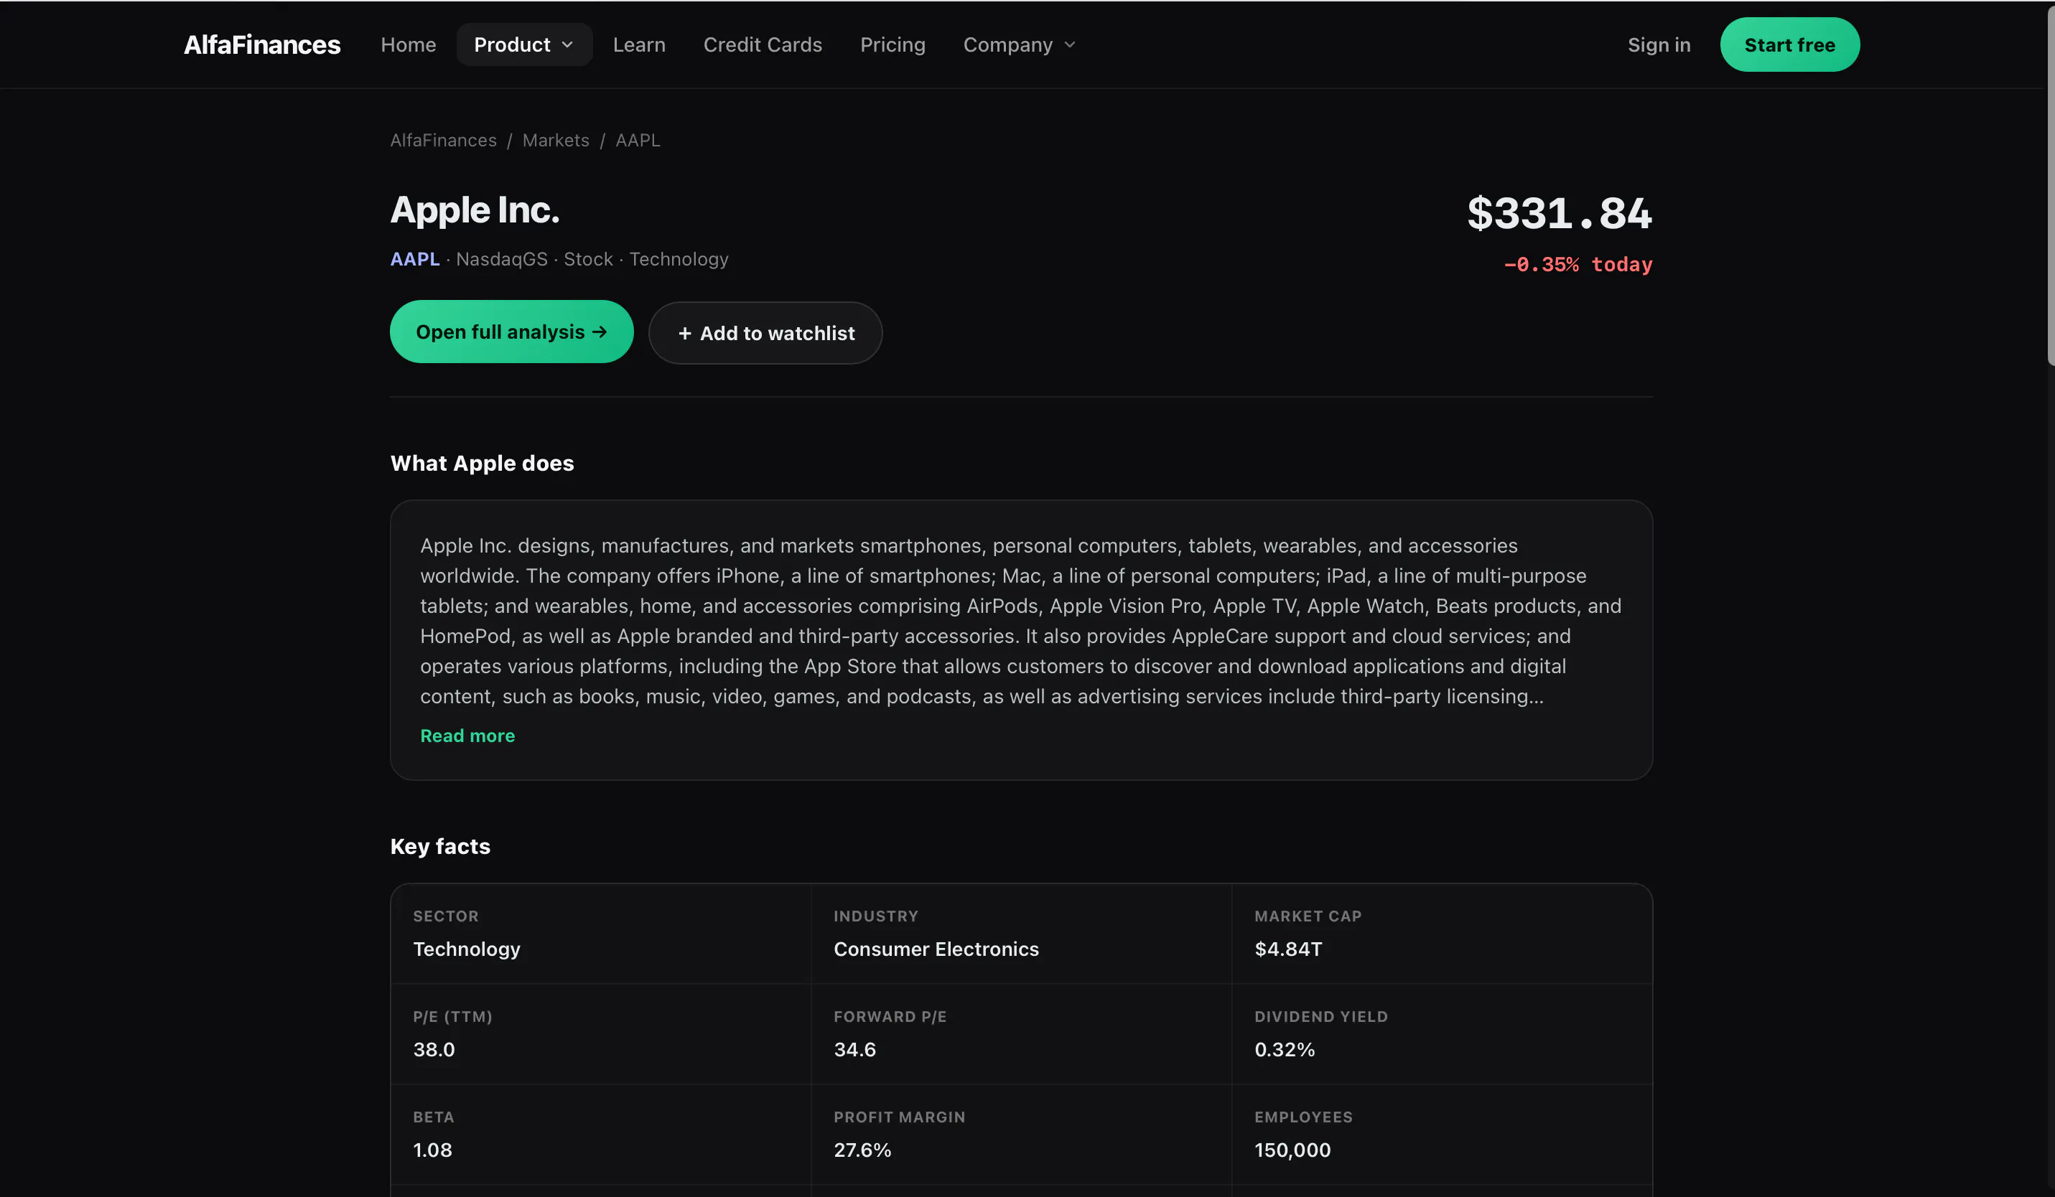Open the Credit Cards page
Viewport: 2055px width, 1197px height.
coord(763,44)
